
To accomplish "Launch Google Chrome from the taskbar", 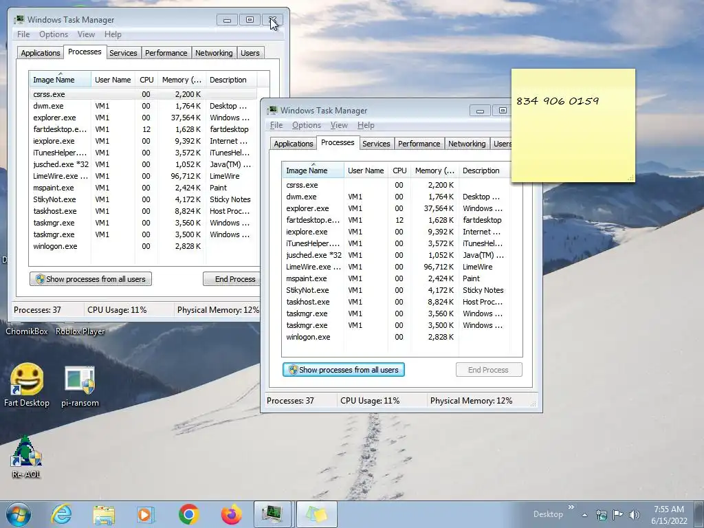I will click(188, 514).
